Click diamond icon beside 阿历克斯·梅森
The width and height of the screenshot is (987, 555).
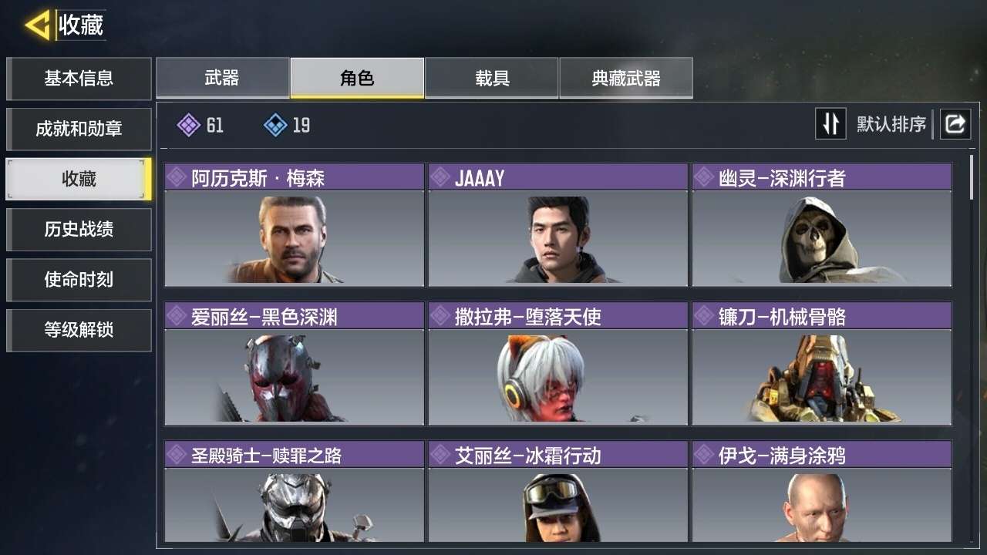(177, 177)
